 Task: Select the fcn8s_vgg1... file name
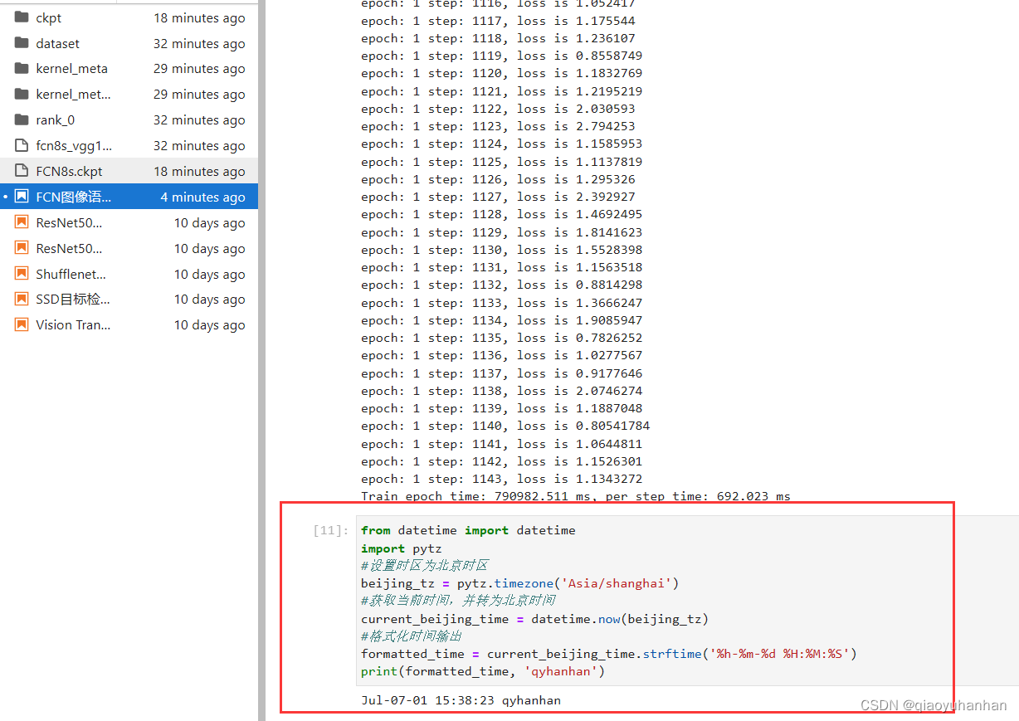74,146
